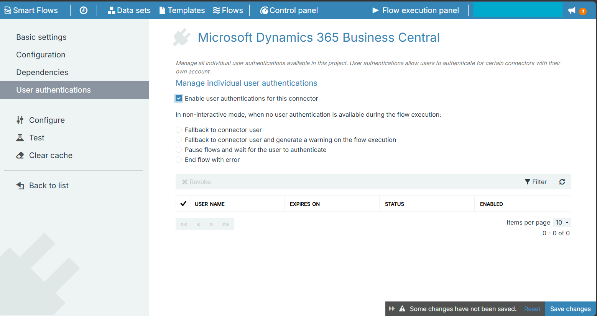Open the Control panel menu
This screenshot has width=597, height=316.
[289, 10]
